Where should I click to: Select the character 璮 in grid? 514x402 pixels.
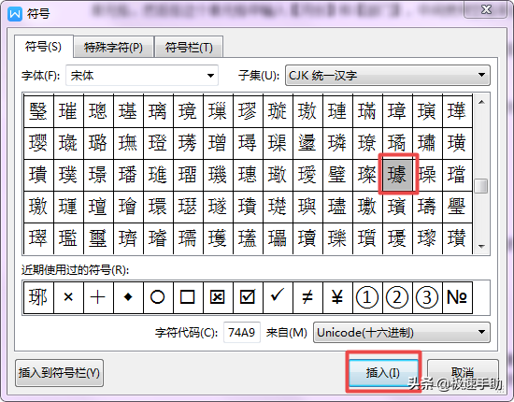tap(98, 207)
